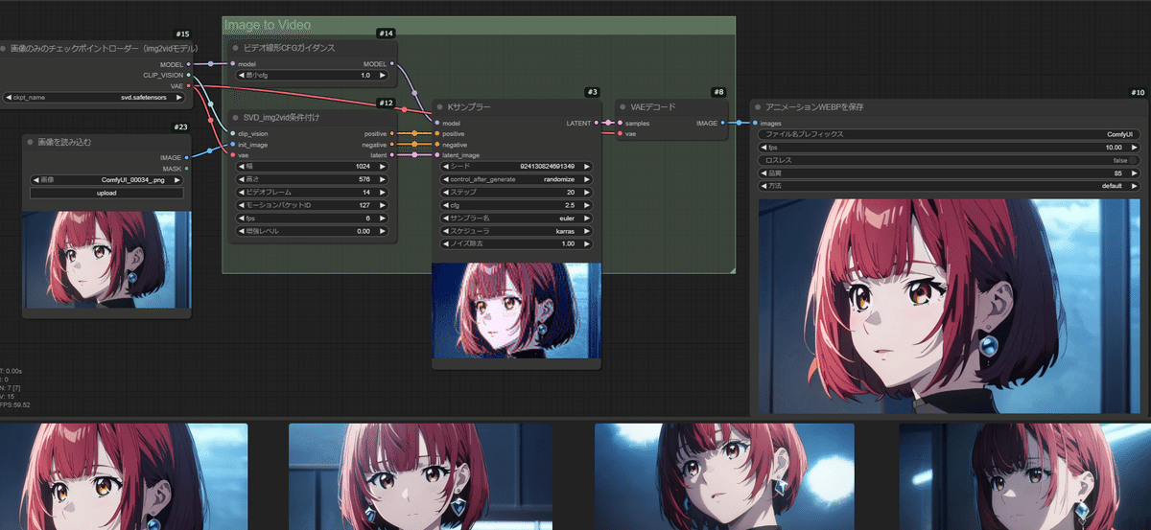Click the samples input socket of VAEデコード
The height and width of the screenshot is (530, 1151).
coord(618,123)
